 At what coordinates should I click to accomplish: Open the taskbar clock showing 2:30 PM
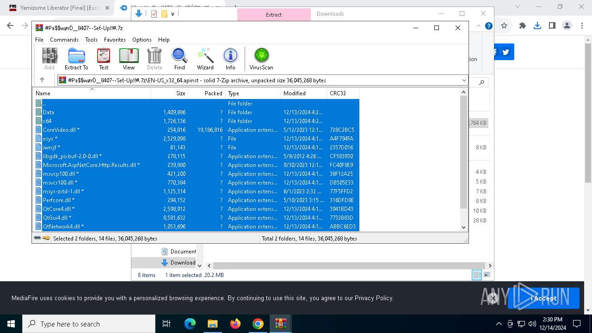coord(552,324)
